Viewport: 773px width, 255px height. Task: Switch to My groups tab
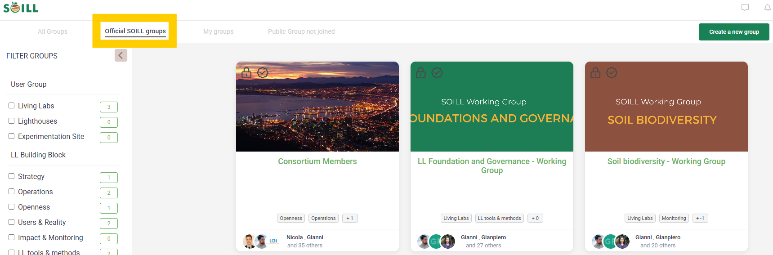click(x=219, y=31)
